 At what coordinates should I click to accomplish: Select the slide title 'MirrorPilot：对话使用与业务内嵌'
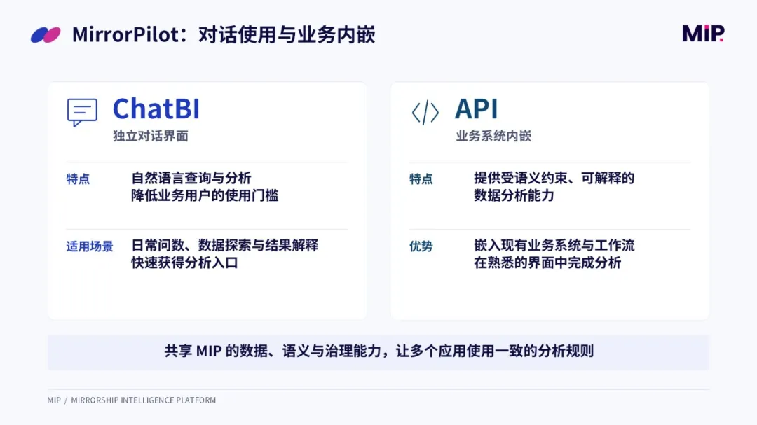[x=224, y=35]
